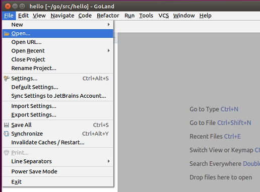The width and height of the screenshot is (260, 192).
Task: Toggle Power Save Mode
Action: pyautogui.click(x=58, y=171)
